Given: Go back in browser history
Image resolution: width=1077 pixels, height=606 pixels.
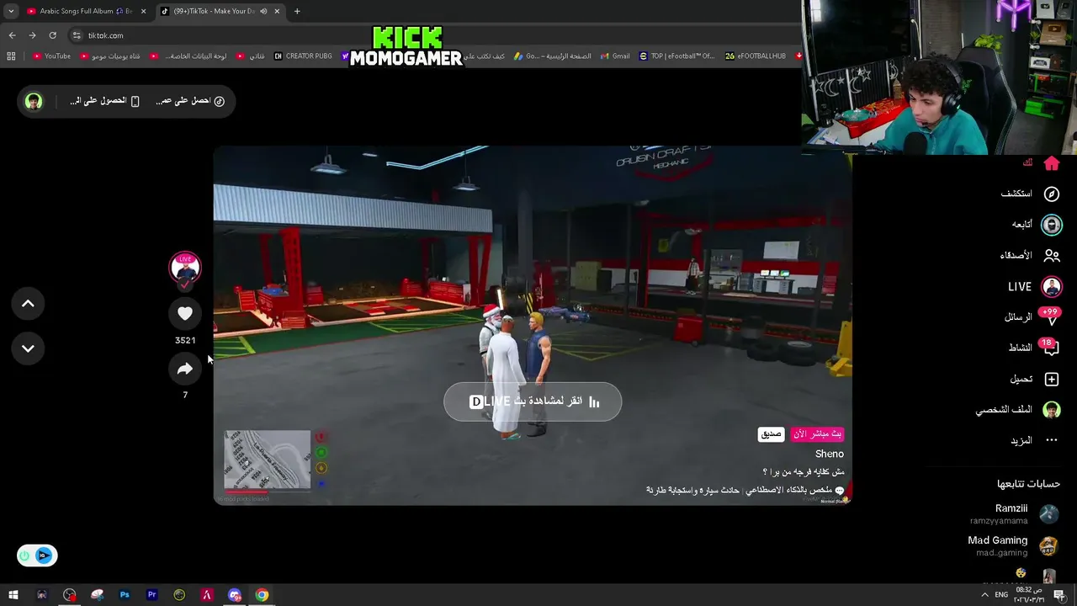Looking at the screenshot, I should pyautogui.click(x=12, y=35).
